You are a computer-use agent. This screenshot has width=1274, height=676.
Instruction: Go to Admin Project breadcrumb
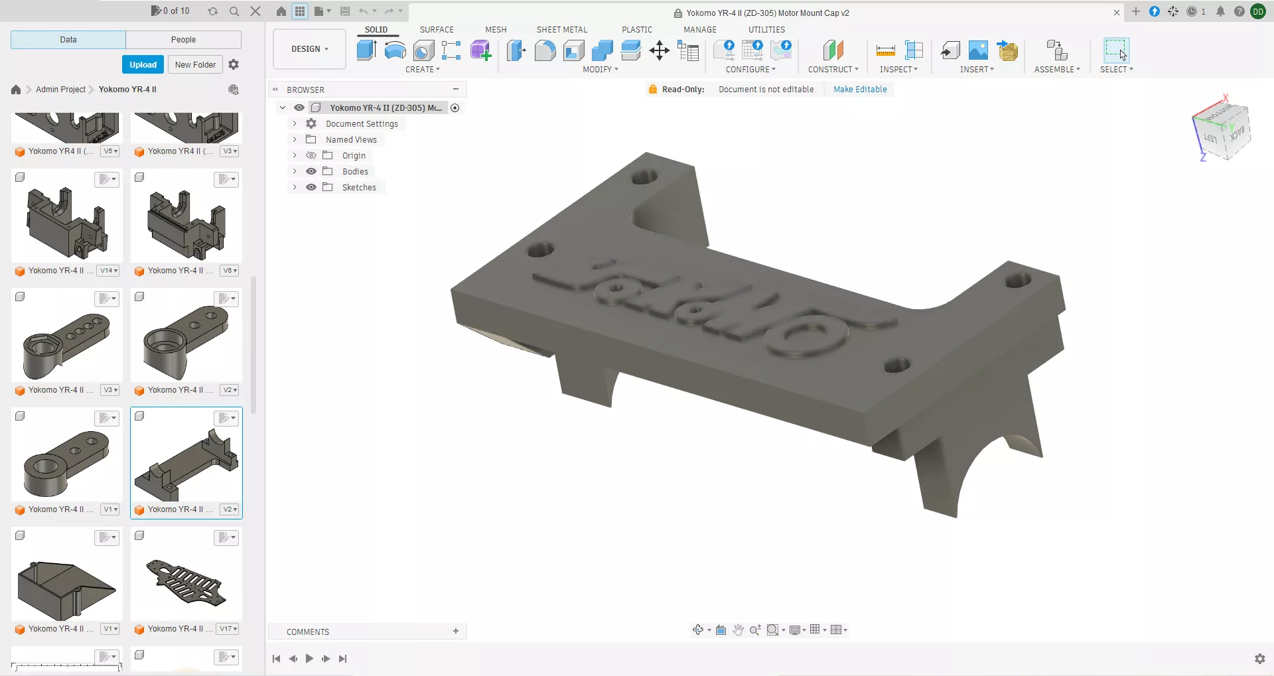60,90
